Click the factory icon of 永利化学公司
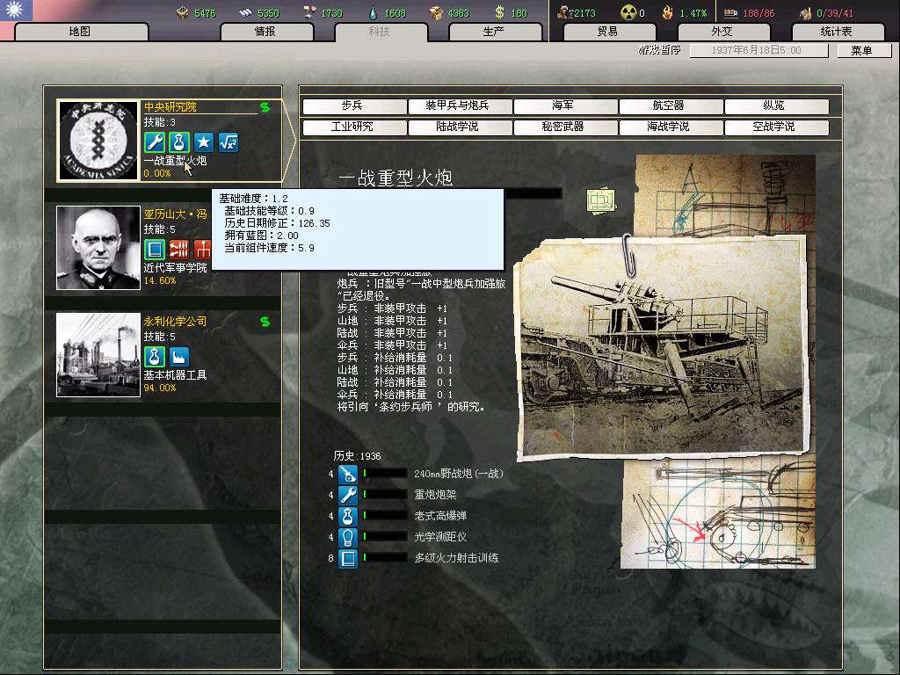 coord(179,357)
